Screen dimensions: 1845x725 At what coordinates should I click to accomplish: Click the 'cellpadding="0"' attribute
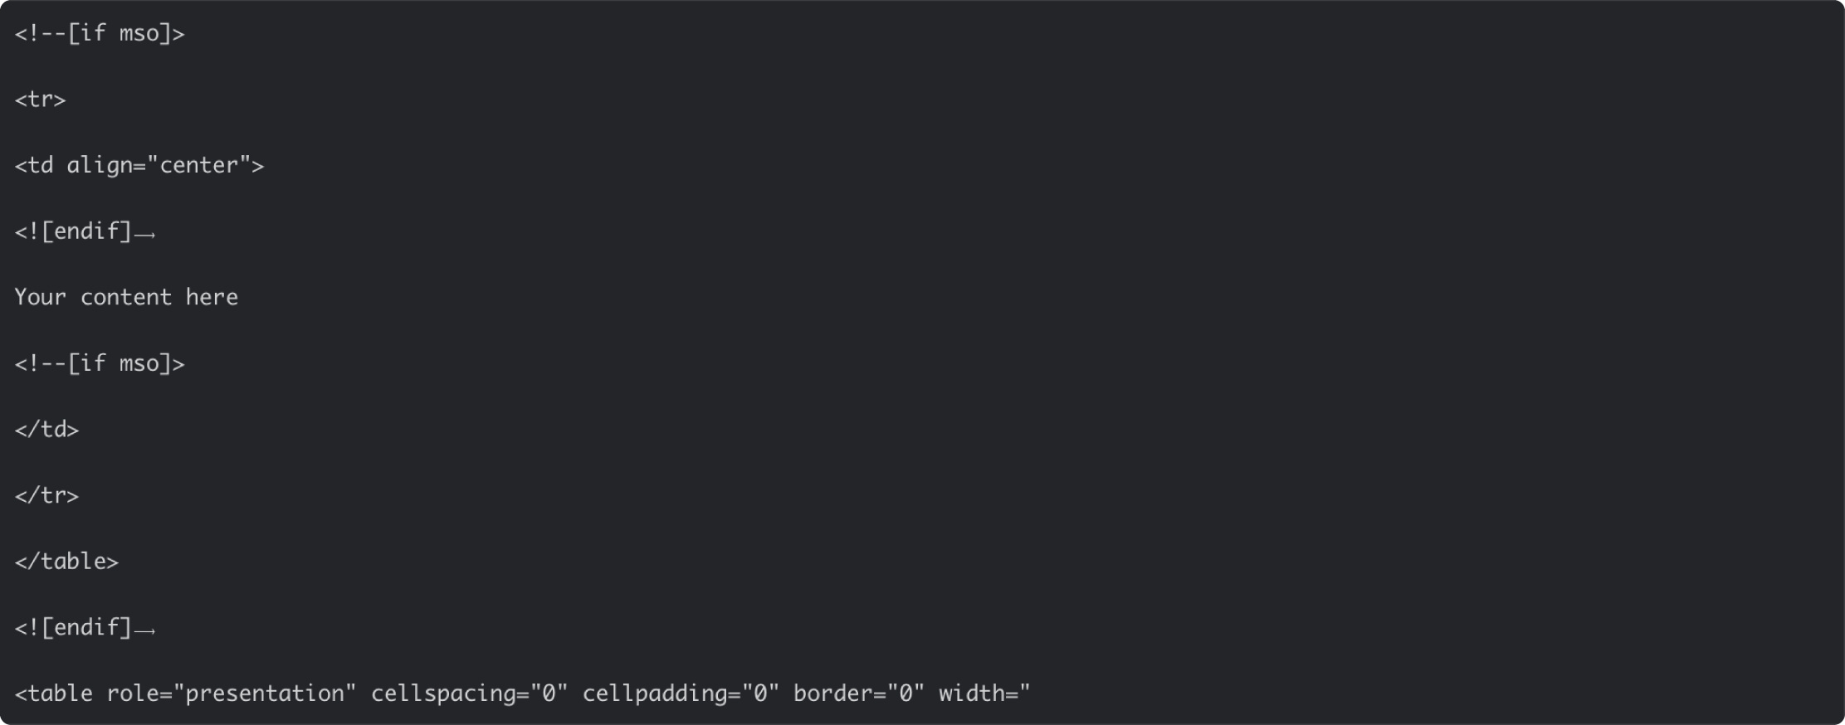click(681, 693)
